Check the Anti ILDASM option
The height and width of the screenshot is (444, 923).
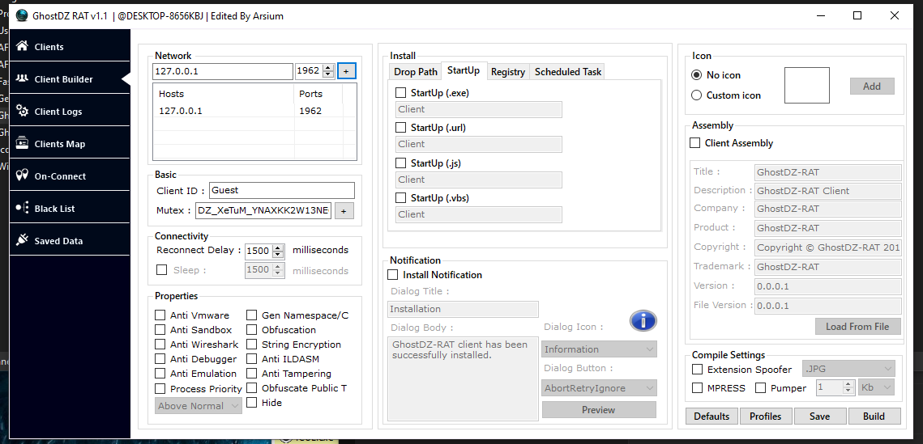tap(251, 359)
